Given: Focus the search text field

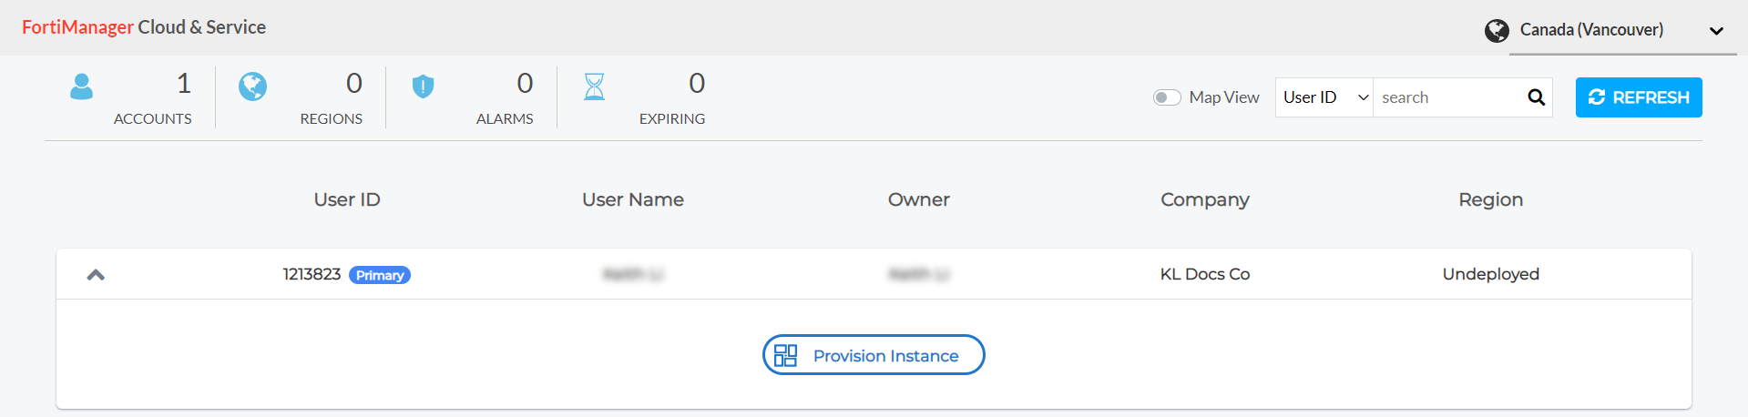Looking at the screenshot, I should 1446,97.
